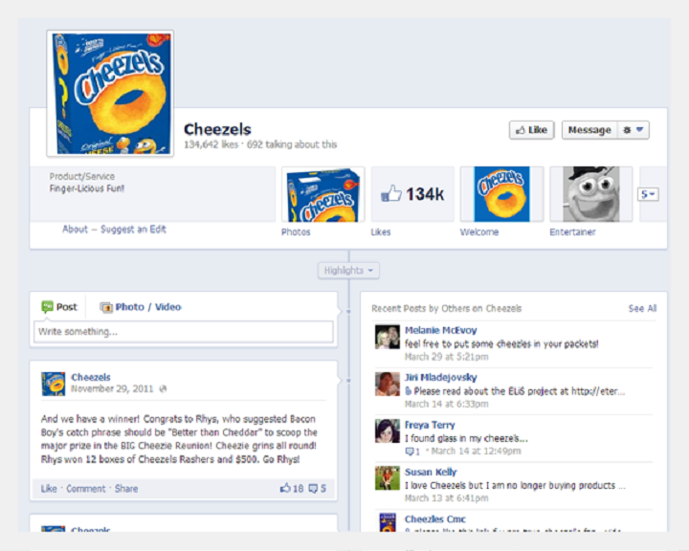
Task: Click Suggest an Edit link
Action: pos(133,230)
